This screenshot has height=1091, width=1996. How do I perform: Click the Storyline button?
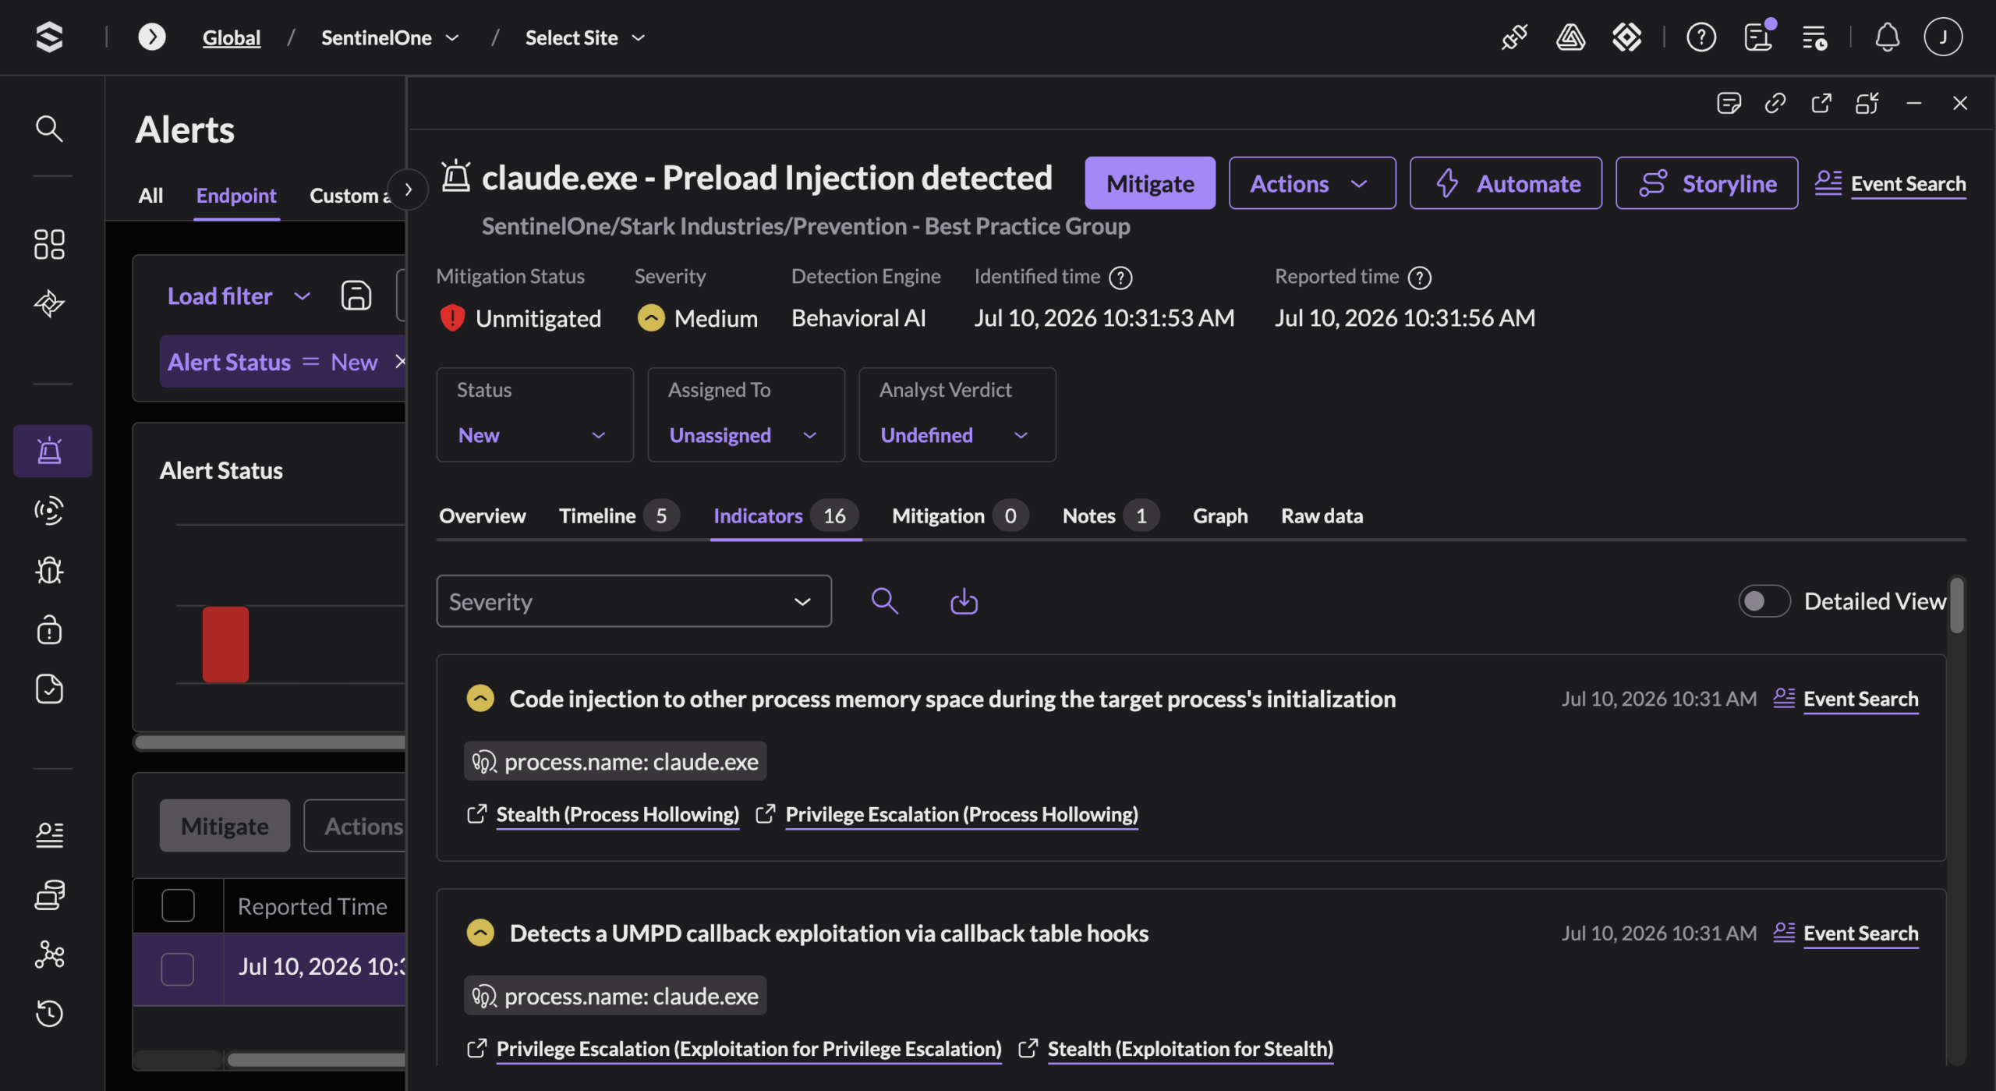coord(1707,183)
